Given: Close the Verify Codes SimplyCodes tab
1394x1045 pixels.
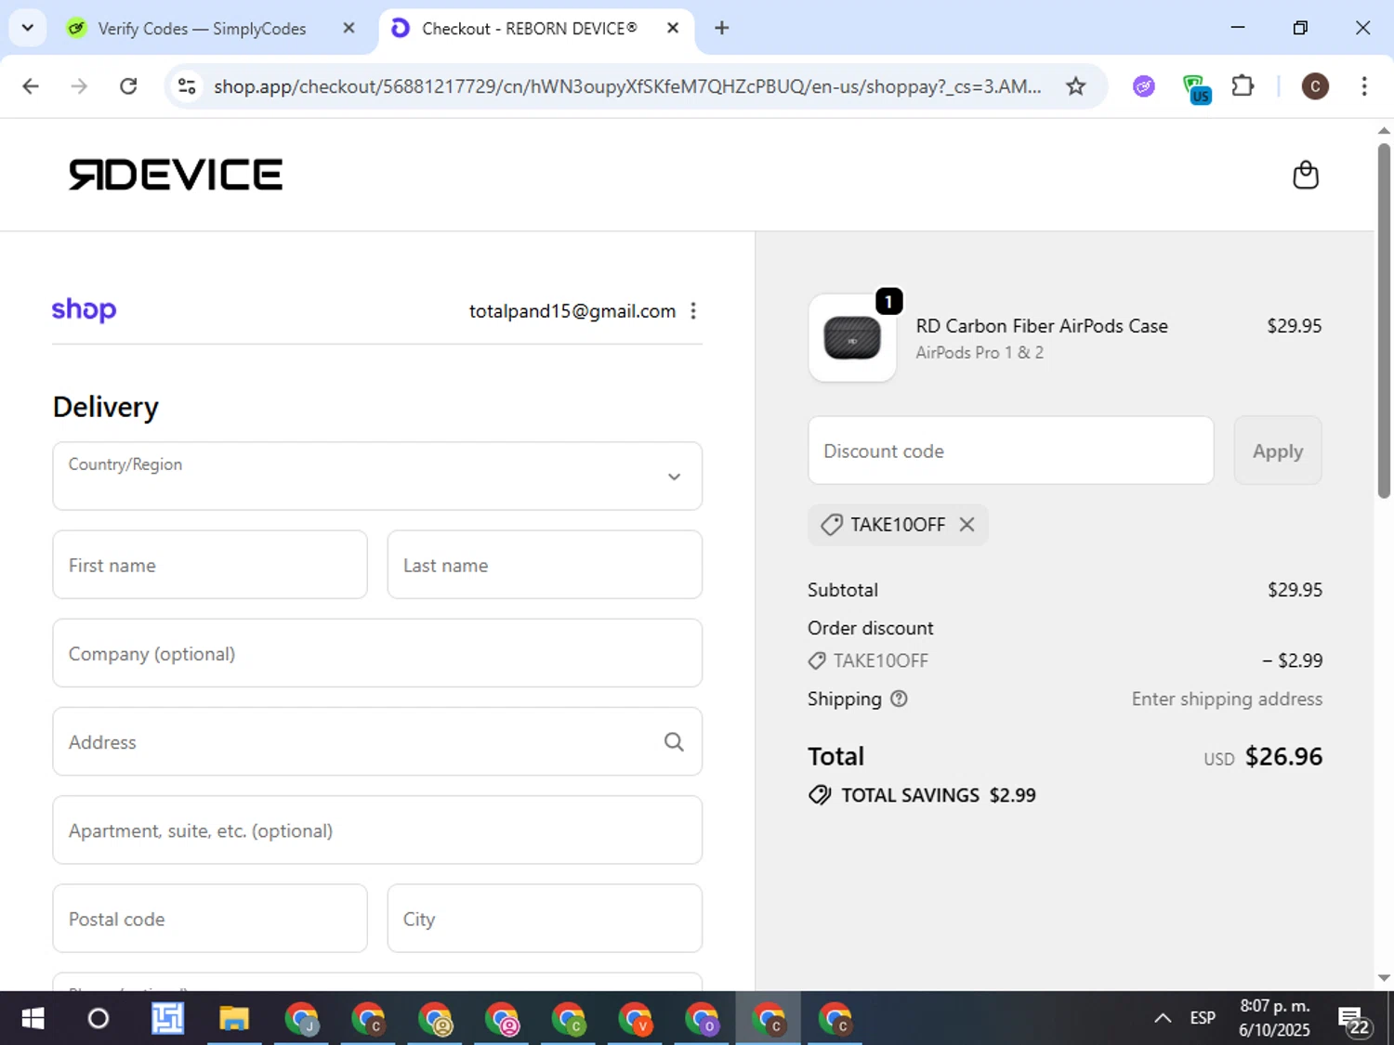Looking at the screenshot, I should click(x=348, y=28).
